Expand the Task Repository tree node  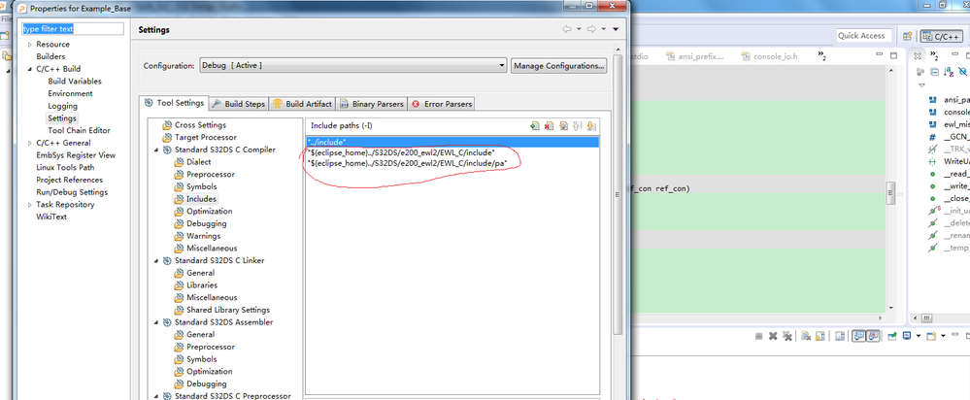coord(30,205)
